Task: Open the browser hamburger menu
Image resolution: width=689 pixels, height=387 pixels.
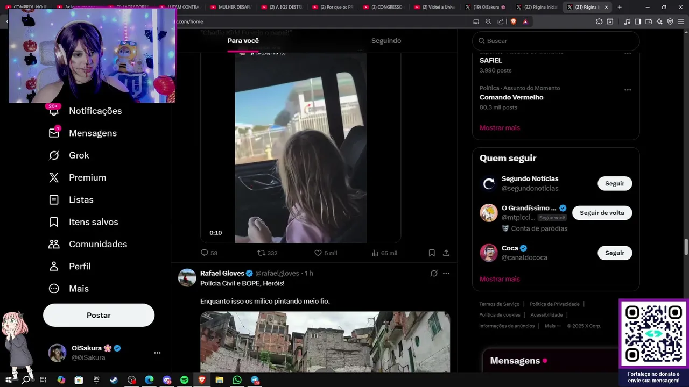Action: point(681,21)
